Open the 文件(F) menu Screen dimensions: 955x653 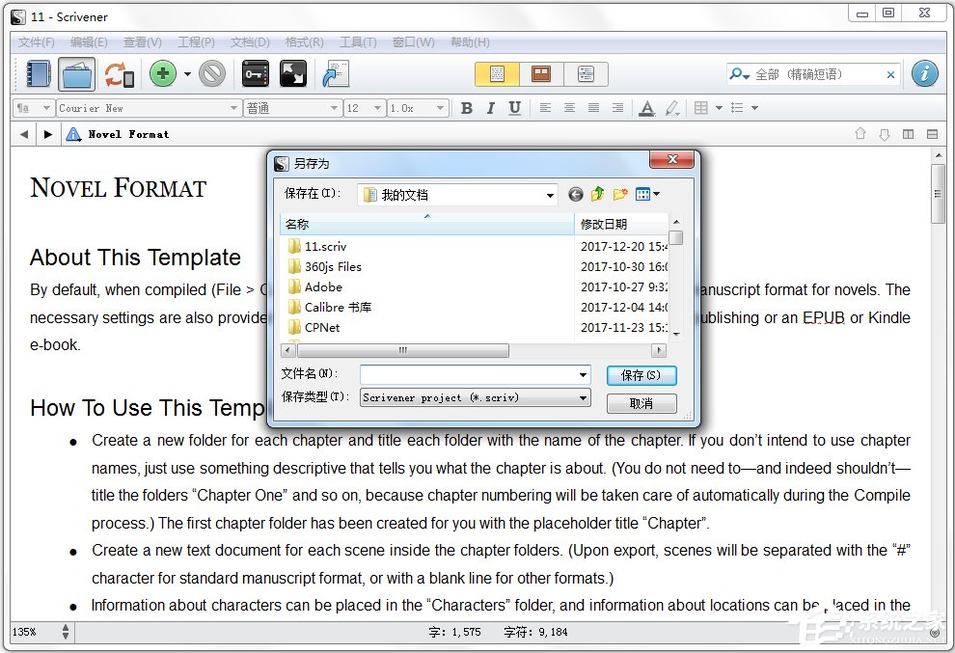(36, 42)
